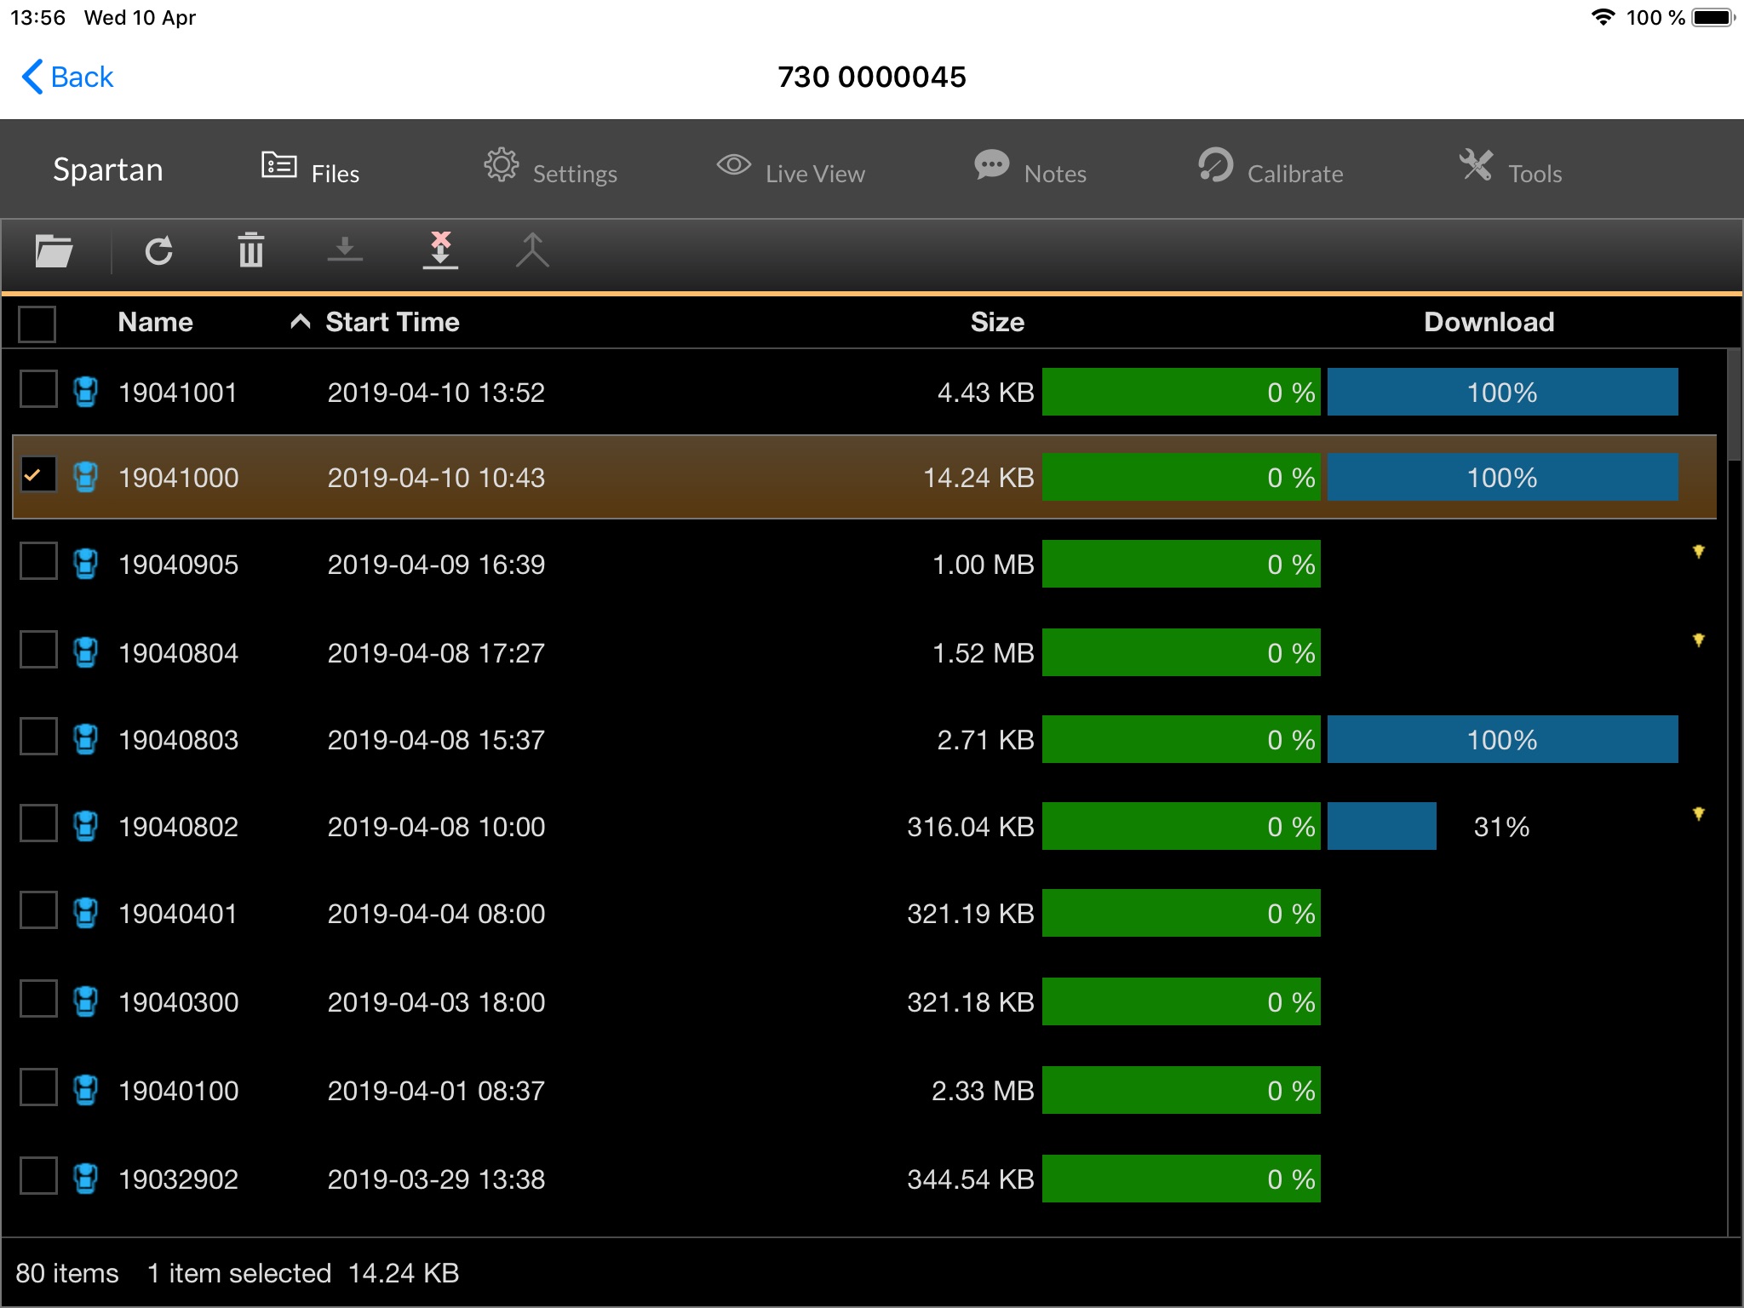1744x1308 pixels.
Task: Sort files by Size column
Action: click(995, 323)
